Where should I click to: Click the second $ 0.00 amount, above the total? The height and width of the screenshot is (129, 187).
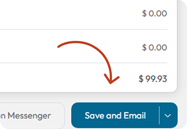pos(154,47)
